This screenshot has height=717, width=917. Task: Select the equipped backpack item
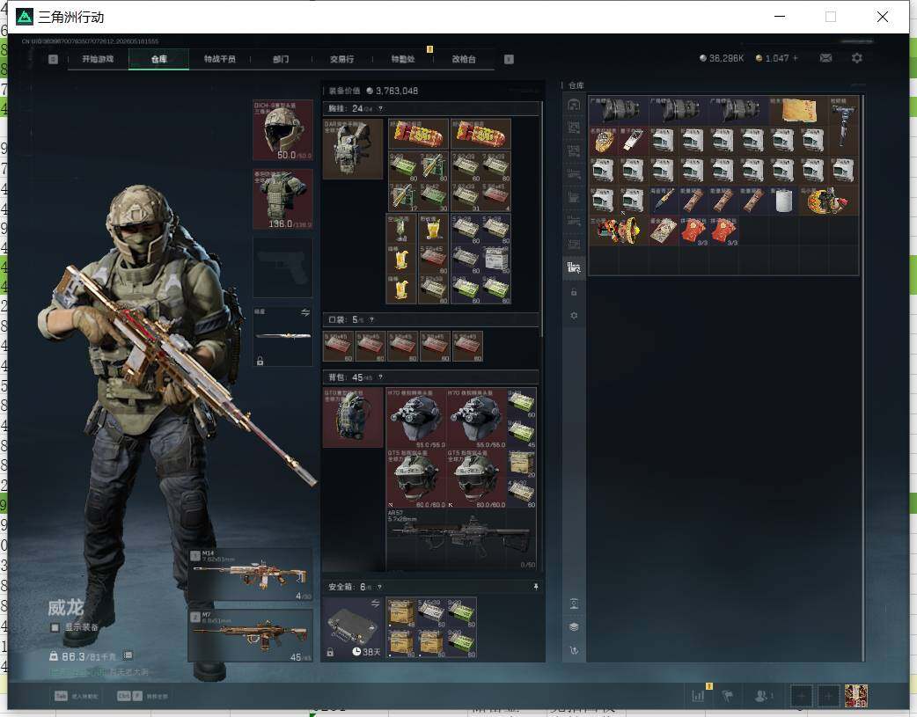coord(353,417)
